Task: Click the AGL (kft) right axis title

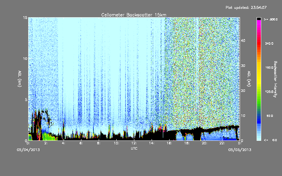Action: click(249, 79)
